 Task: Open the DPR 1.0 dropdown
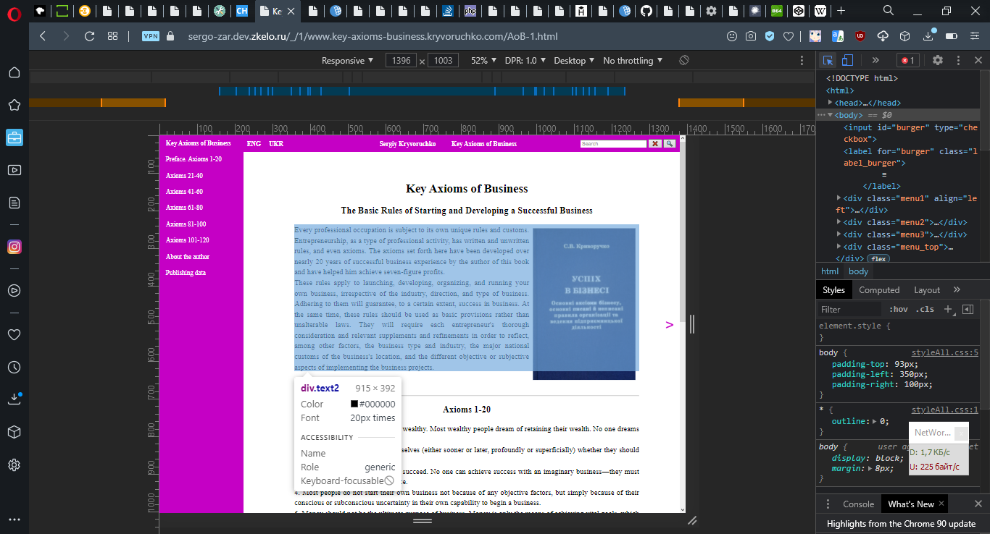point(525,61)
